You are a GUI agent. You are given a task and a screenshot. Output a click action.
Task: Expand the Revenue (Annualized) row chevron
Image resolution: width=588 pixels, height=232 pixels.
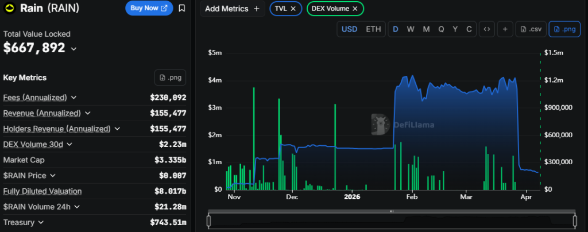[87, 113]
